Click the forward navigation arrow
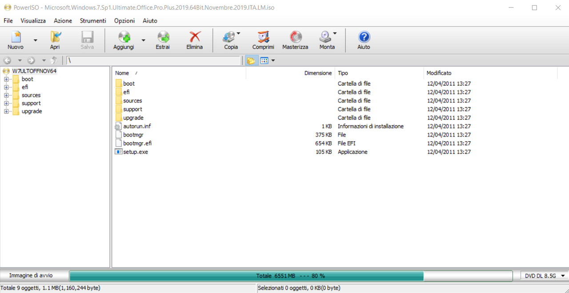 31,60
